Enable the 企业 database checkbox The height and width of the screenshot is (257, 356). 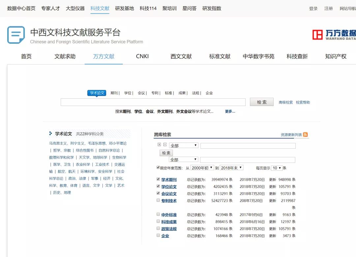pyautogui.click(x=158, y=235)
